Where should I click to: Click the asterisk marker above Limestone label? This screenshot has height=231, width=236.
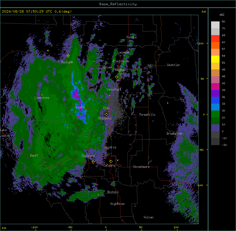pyautogui.click(x=42, y=95)
